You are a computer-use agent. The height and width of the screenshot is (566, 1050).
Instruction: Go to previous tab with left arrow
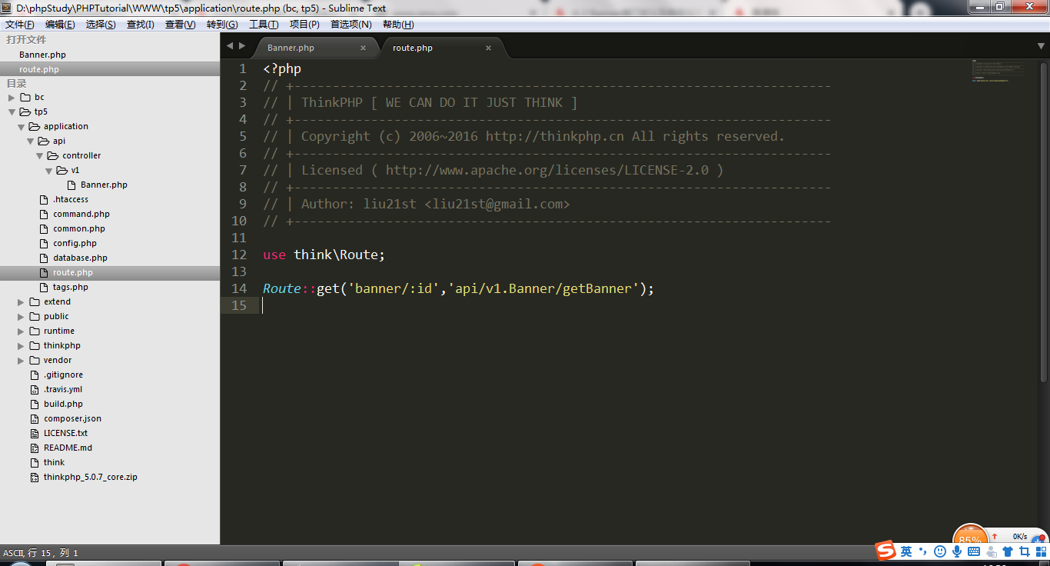[229, 47]
